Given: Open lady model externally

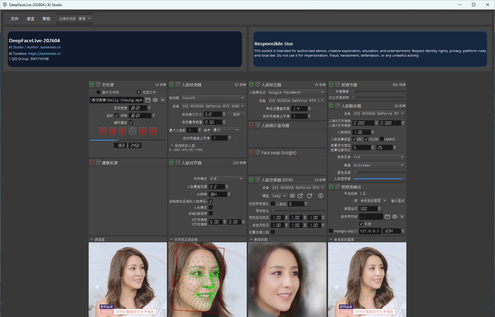Looking at the screenshot, I should (x=300, y=196).
